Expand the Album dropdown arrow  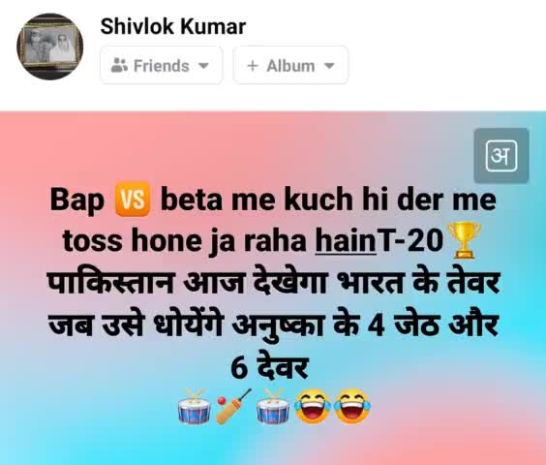[329, 66]
